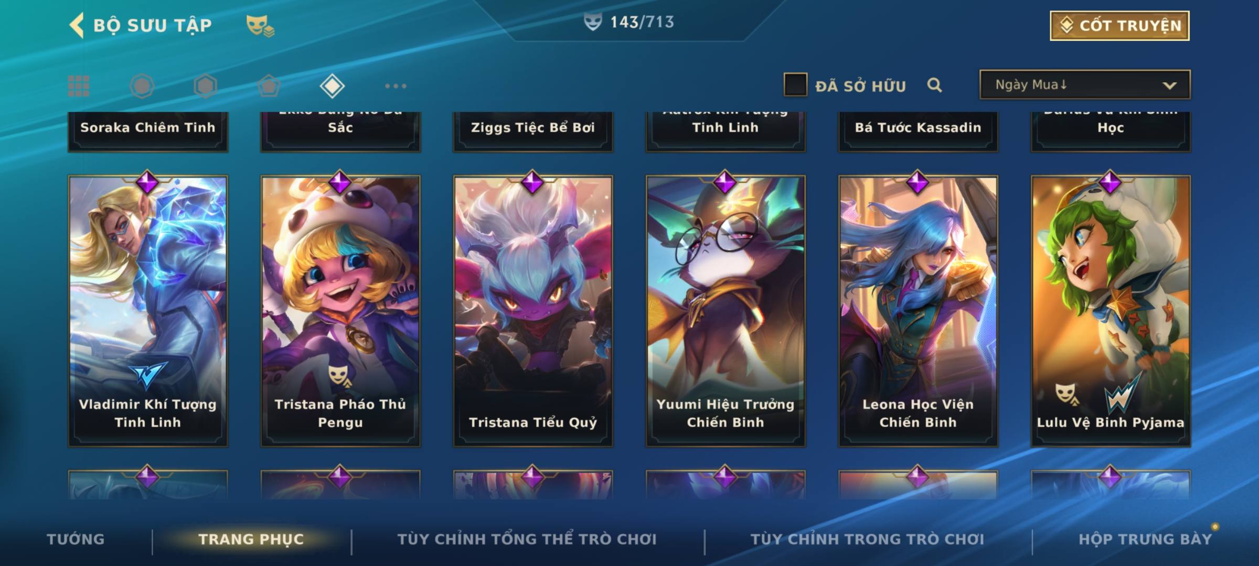Open Tùy Chỉnh Tổng Thể Trò Chơi tab

point(527,539)
